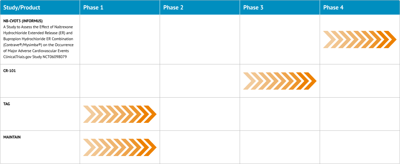
Task: Click the empty Phase 2 cell in TAG row
Action: 200,114
